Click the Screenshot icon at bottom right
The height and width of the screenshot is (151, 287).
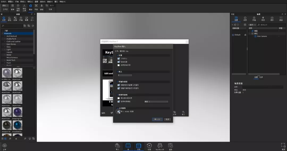tap(283, 145)
